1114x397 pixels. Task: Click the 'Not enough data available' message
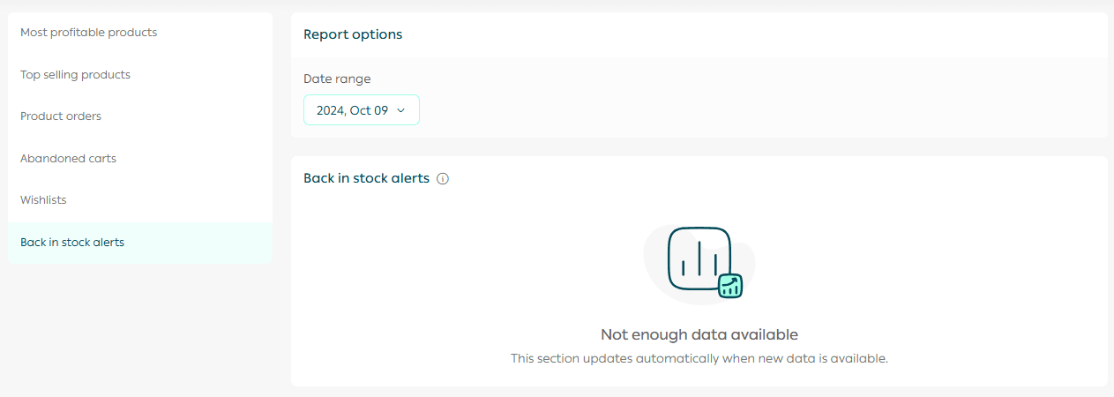point(699,334)
